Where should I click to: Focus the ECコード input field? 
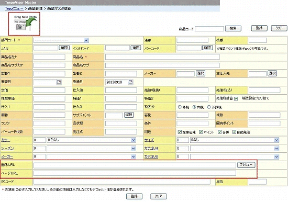(122, 182)
